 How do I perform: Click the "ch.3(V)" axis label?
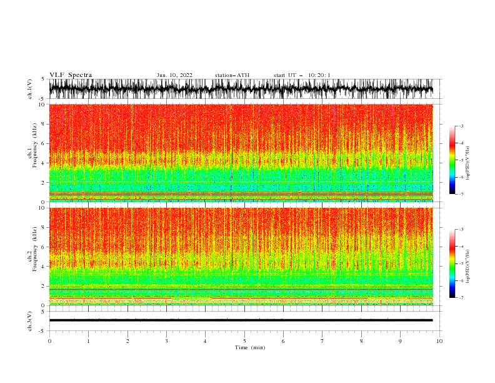coord(30,321)
